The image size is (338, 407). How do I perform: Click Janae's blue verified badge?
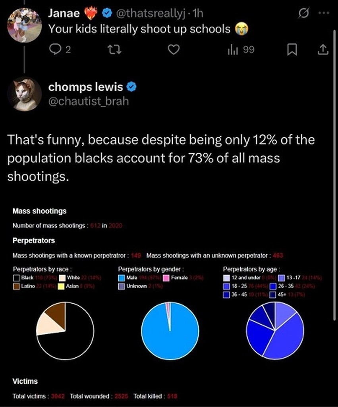tap(106, 14)
